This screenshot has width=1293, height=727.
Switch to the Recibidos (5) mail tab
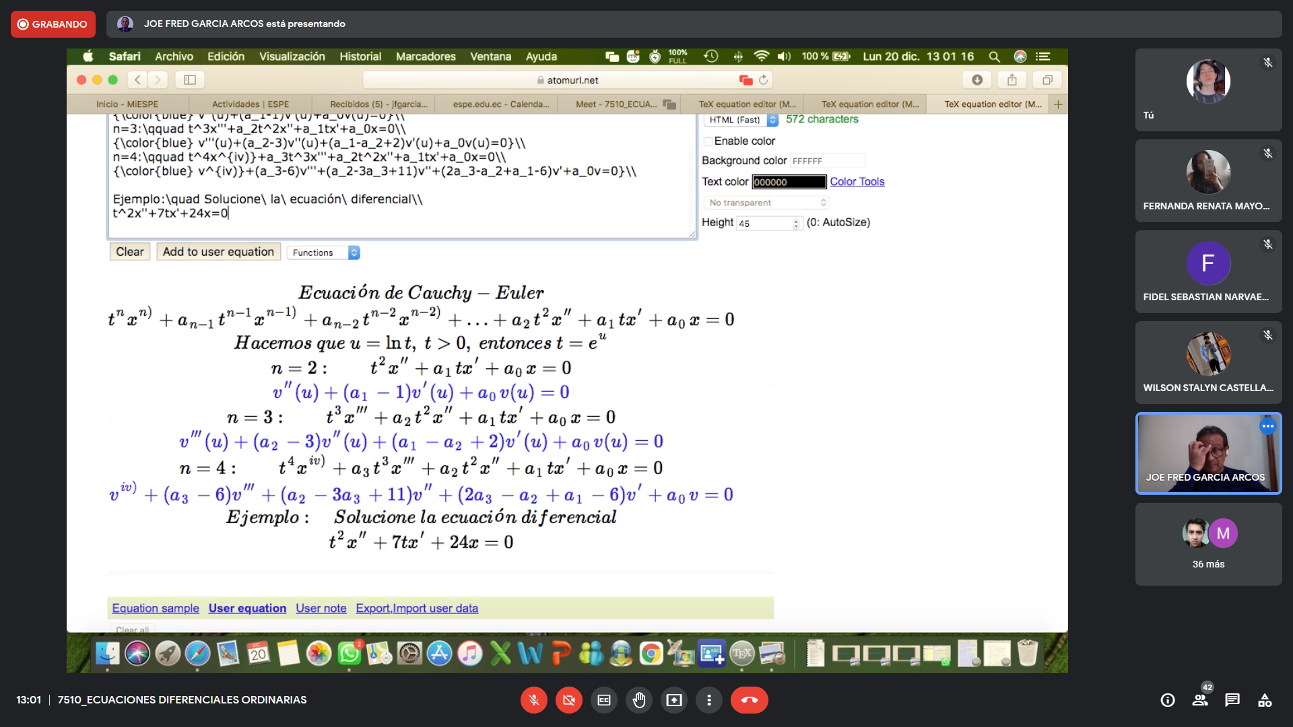(378, 104)
